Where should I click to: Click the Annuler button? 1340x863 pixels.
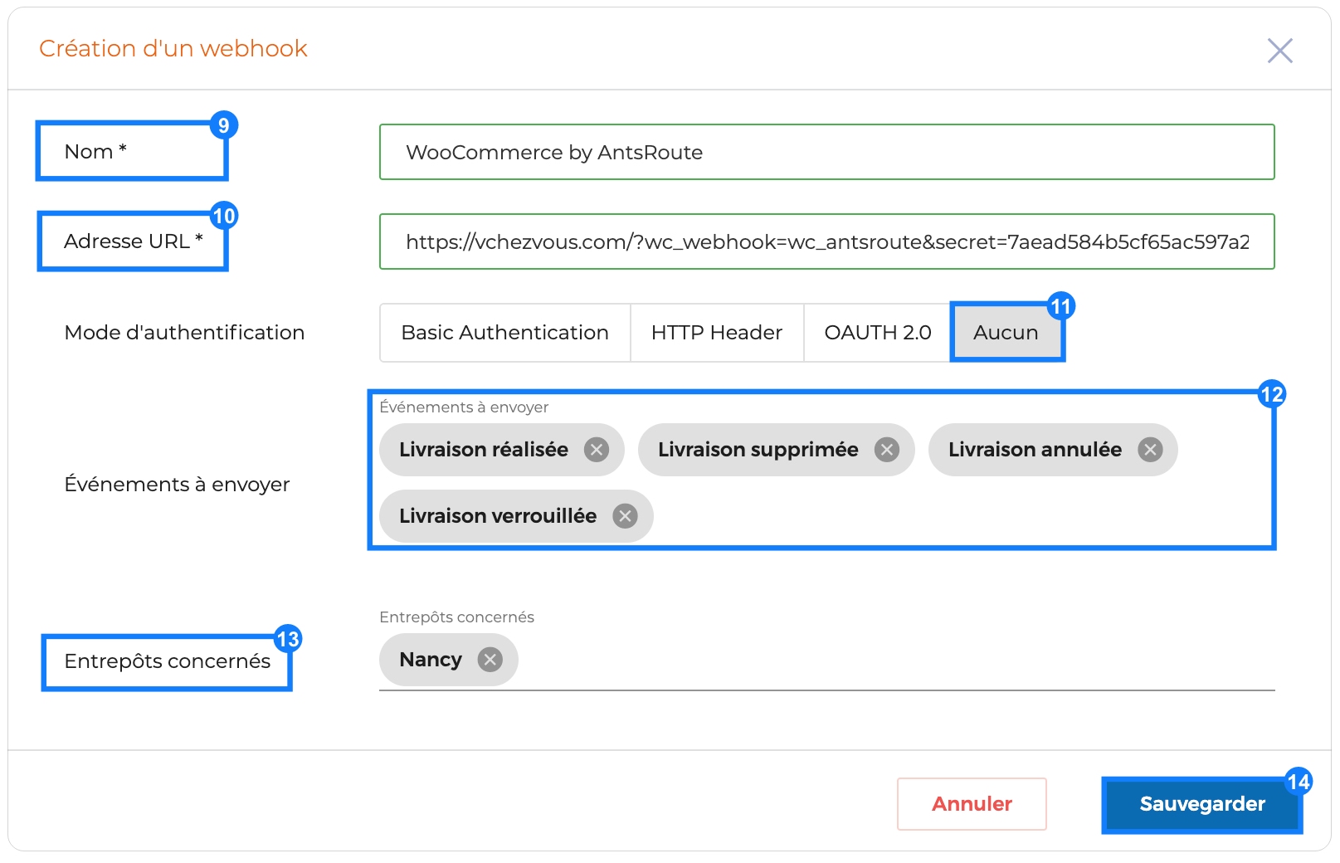tap(972, 804)
